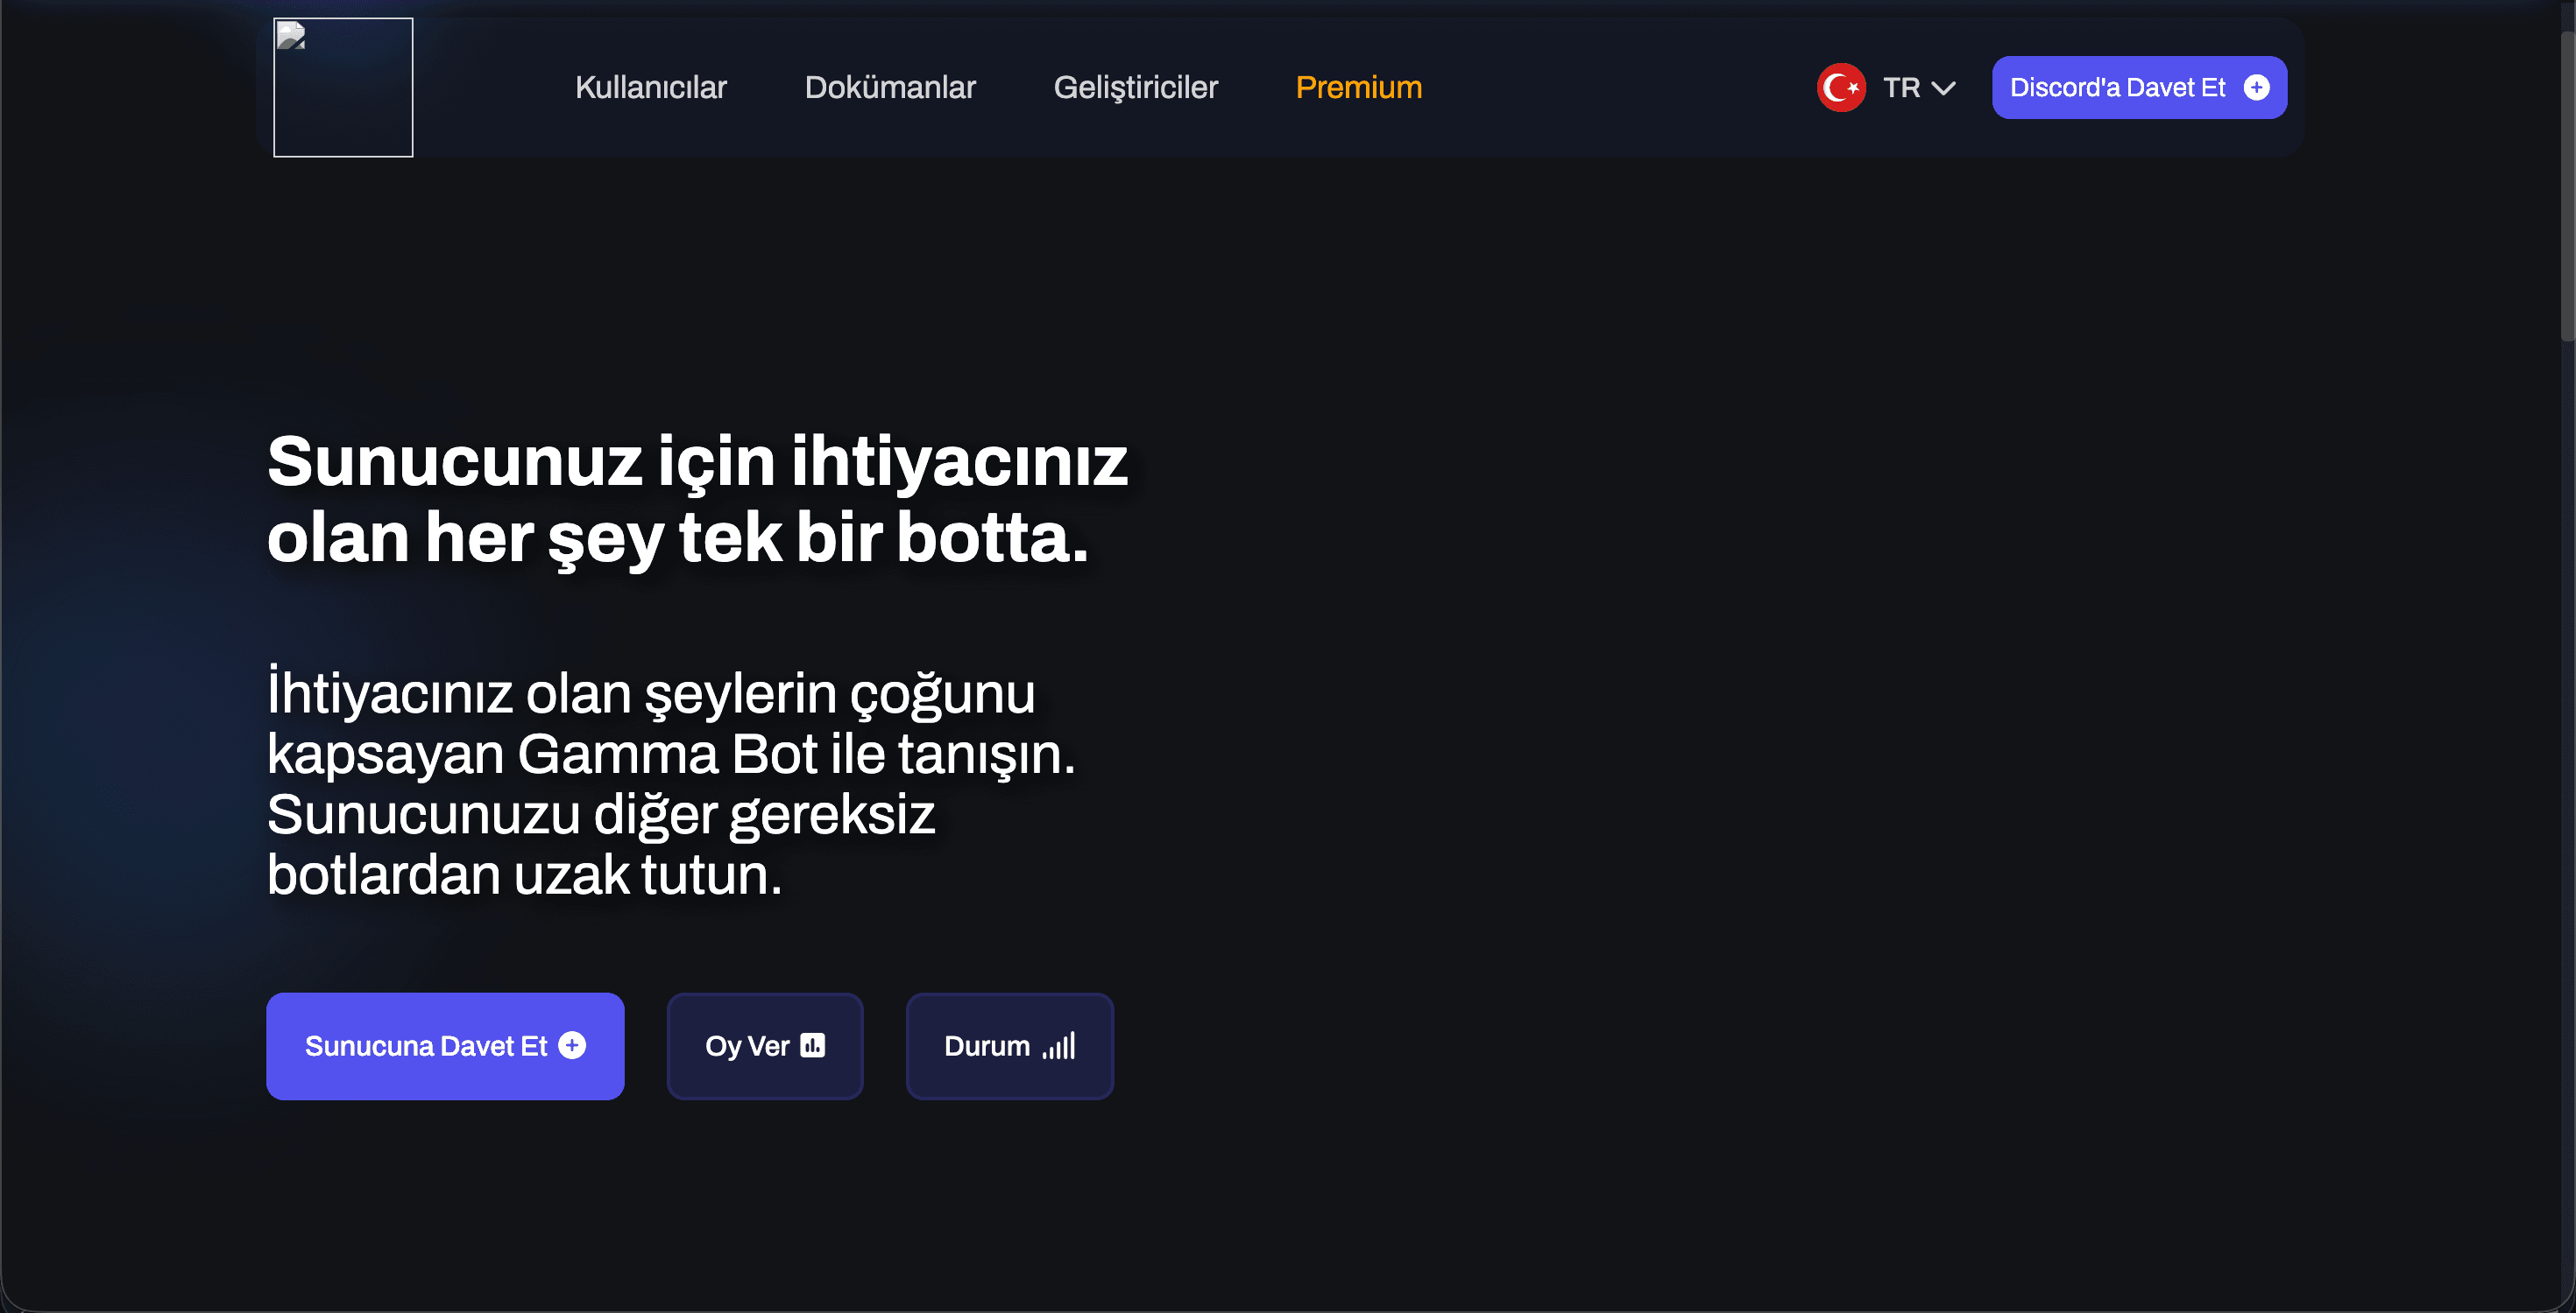Click the Sunucuna Davet Et button
Viewport: 2576px width, 1313px height.
(445, 1046)
